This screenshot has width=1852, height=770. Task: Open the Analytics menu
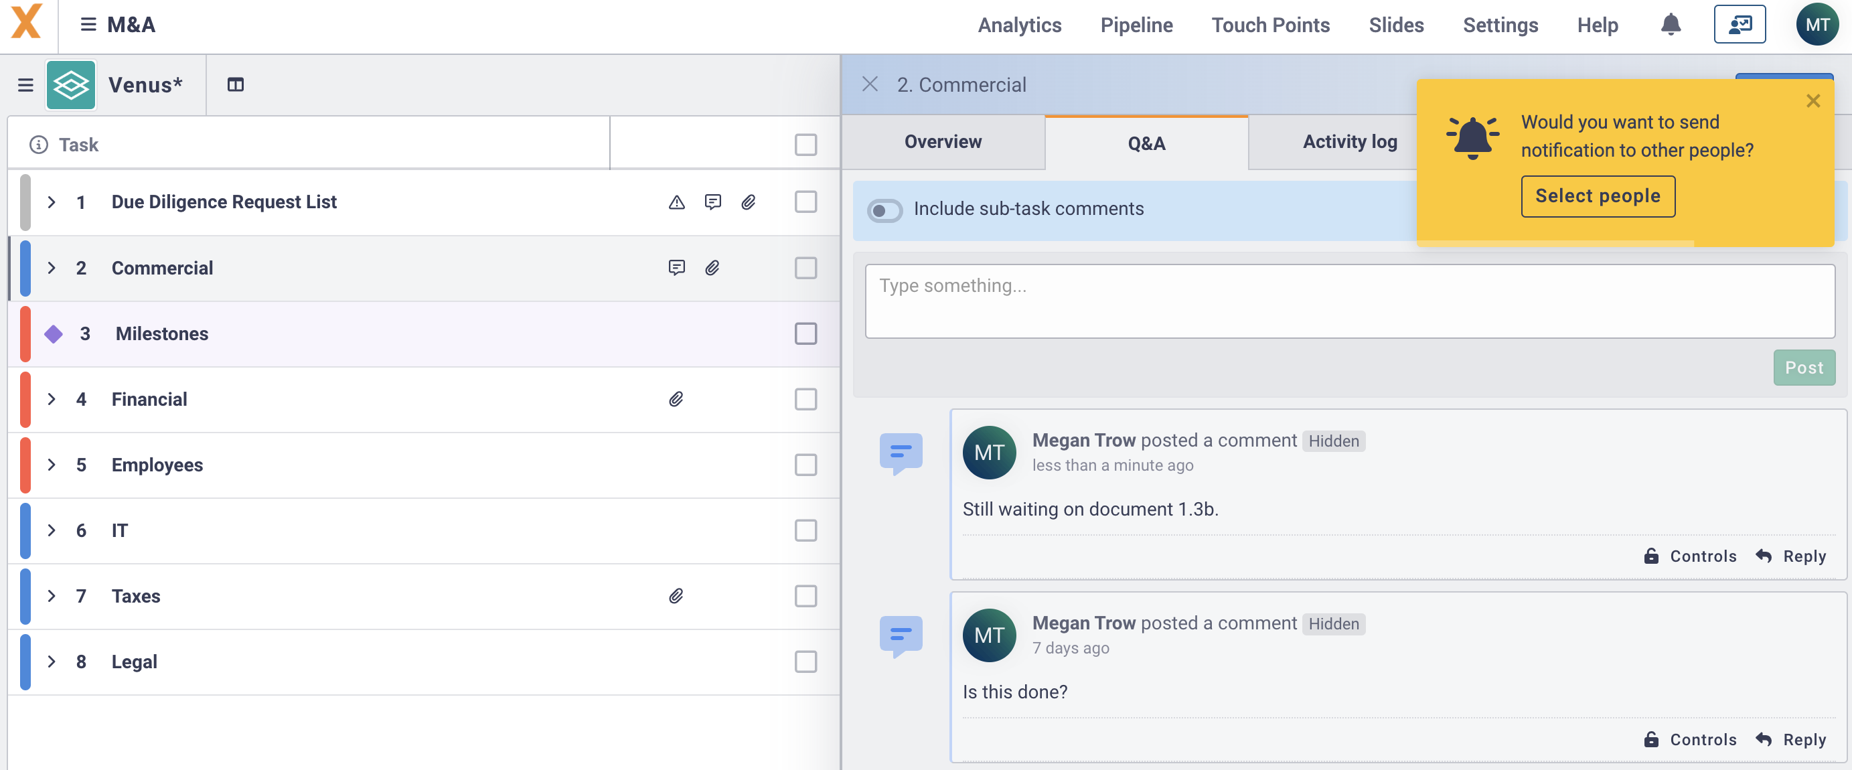pyautogui.click(x=1019, y=25)
